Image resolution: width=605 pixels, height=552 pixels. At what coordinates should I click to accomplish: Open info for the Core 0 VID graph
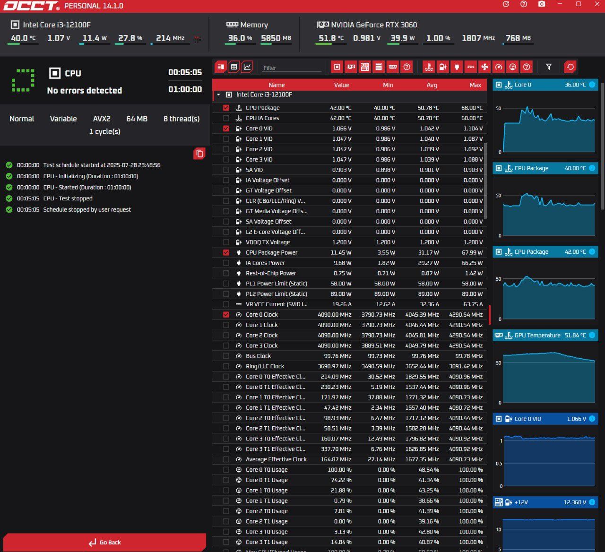click(x=592, y=419)
